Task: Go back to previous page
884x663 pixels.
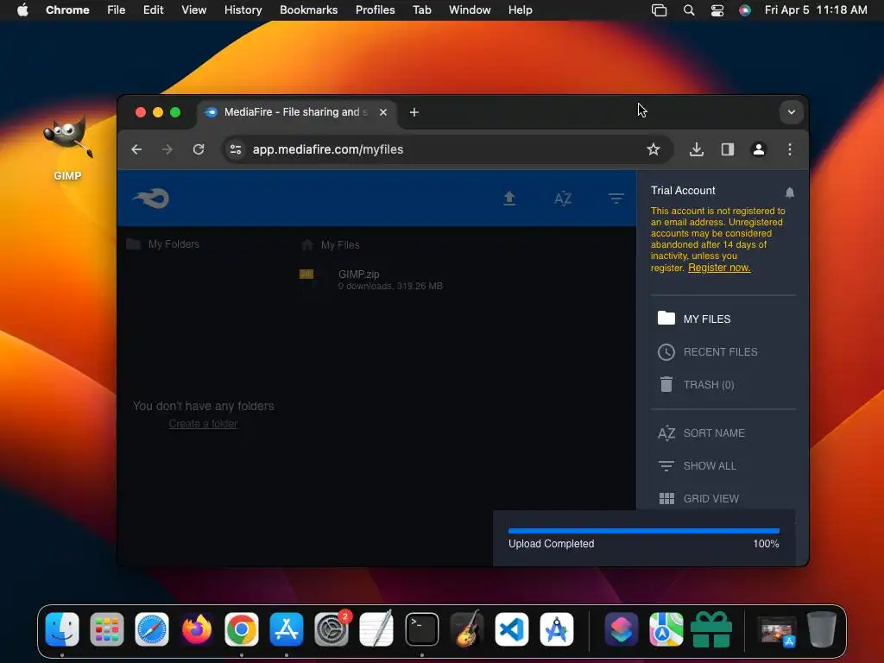Action: (x=136, y=149)
